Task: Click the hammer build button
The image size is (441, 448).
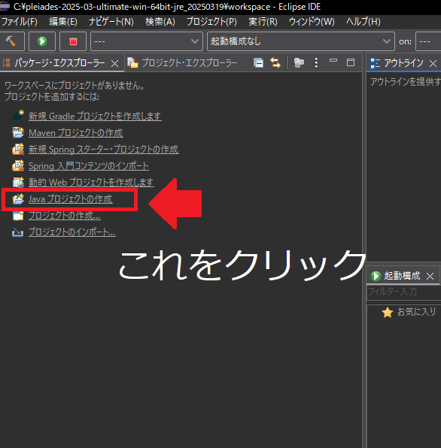Action: coord(11,41)
